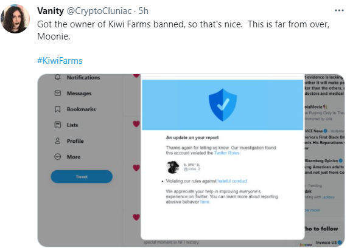Open the tweet's three-dot more options menu
Screen dimensions: 350x251
339,10
